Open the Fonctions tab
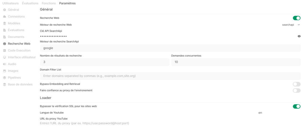This screenshot has height=132, width=306. [49, 3]
